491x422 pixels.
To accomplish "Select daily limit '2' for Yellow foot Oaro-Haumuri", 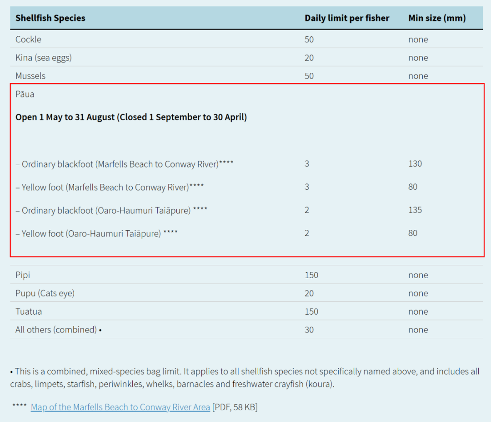I will coord(307,233).
